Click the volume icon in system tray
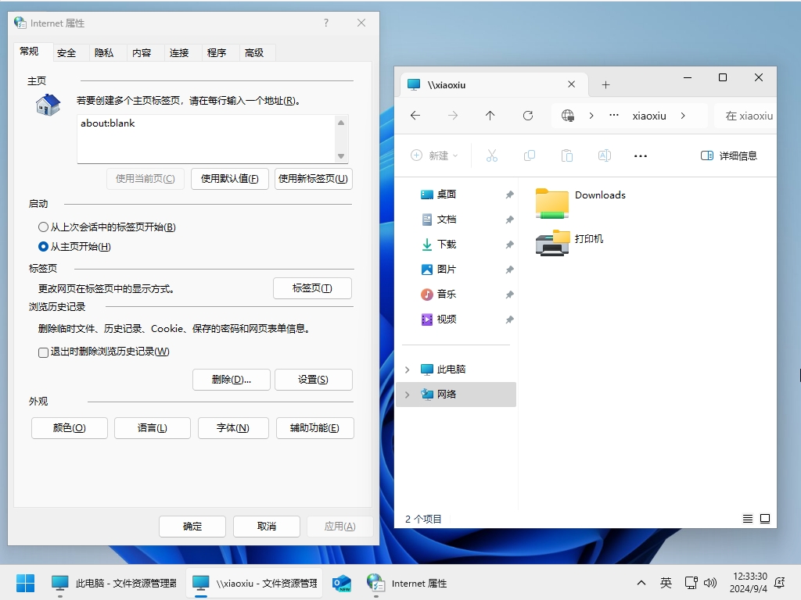 [x=711, y=583]
